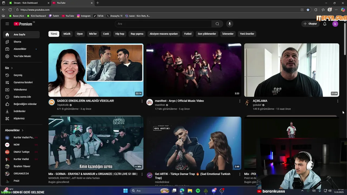This screenshot has height=195, width=347.
Task: Open the İbrahim Tilaver subscription
Action: pos(21,166)
